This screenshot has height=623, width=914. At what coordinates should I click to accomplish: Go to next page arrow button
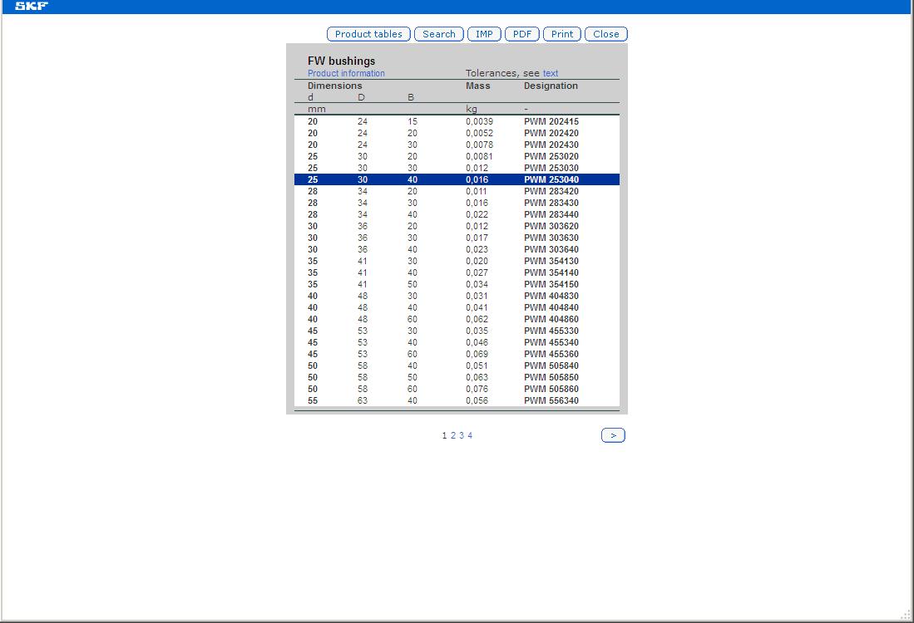[613, 435]
